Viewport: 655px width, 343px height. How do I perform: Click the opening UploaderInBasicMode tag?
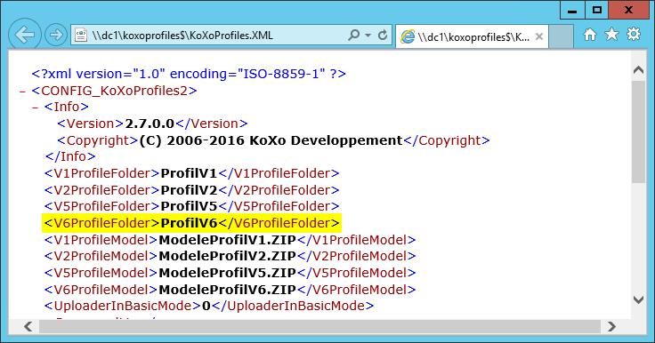coord(123,306)
